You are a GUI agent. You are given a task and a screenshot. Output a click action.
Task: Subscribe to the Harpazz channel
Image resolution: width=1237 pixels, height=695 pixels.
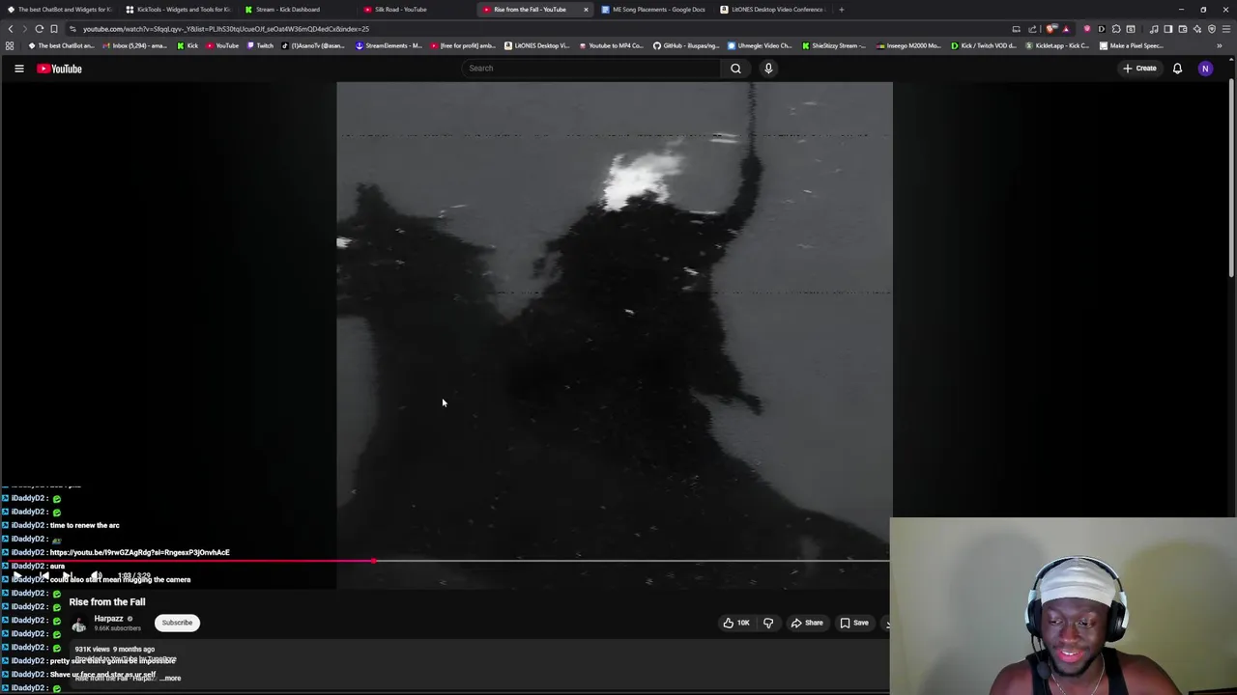pos(177,623)
